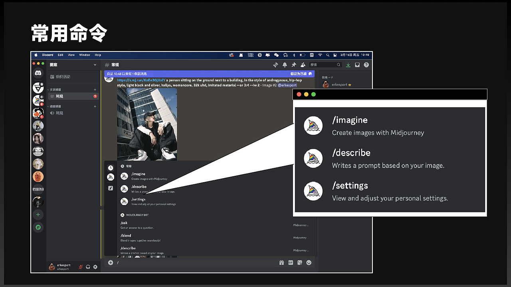Explore discoverable servers compass icon

click(38, 227)
